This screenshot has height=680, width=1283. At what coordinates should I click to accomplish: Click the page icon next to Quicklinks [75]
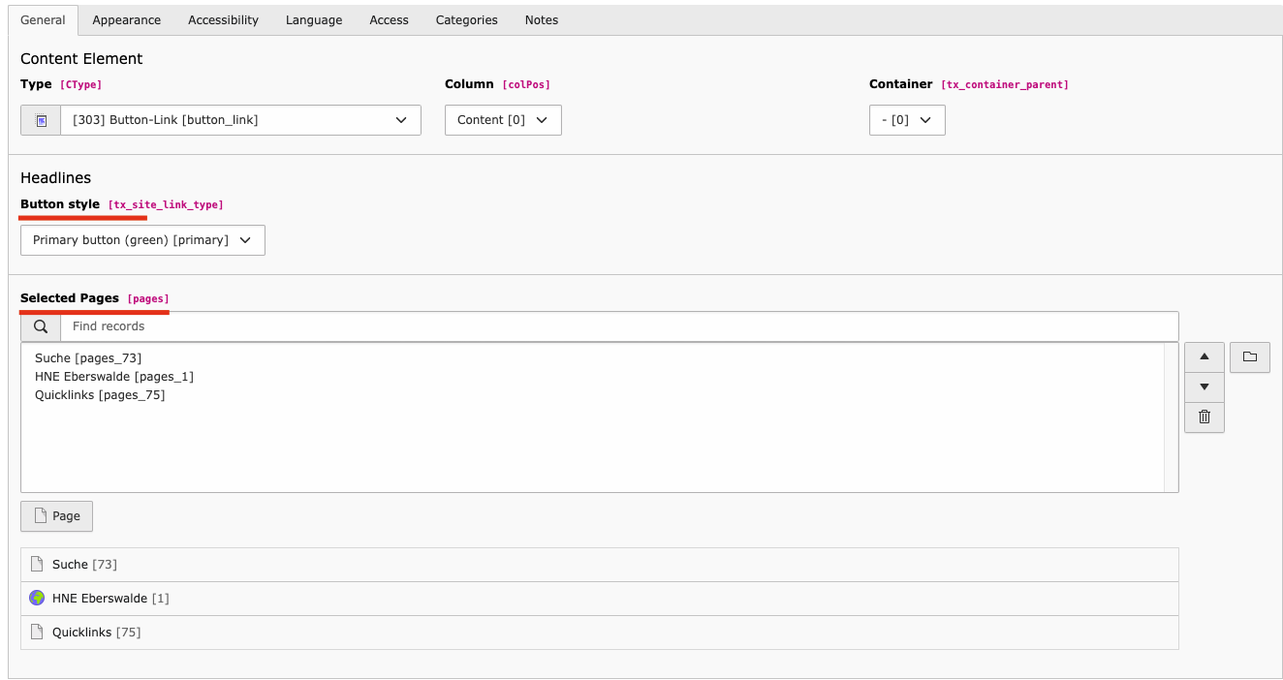click(37, 633)
